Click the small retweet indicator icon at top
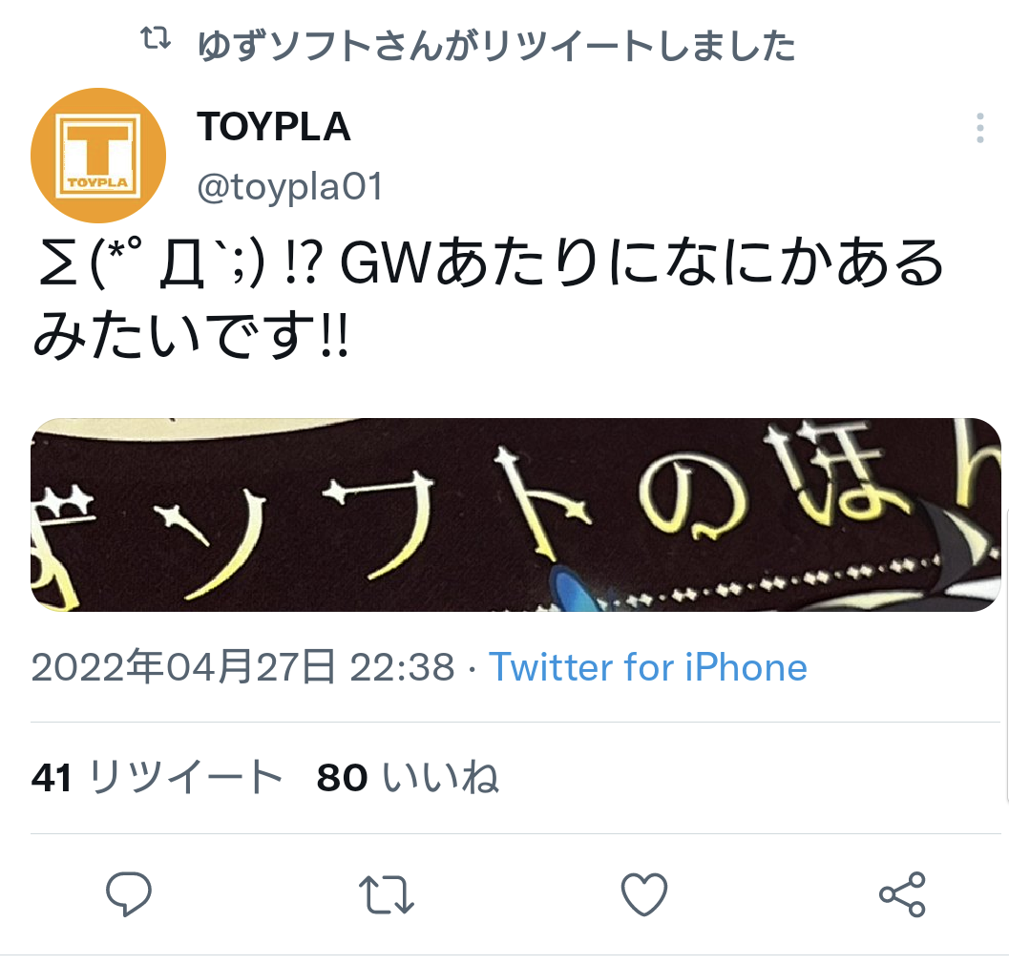1009x965 pixels. tap(156, 38)
